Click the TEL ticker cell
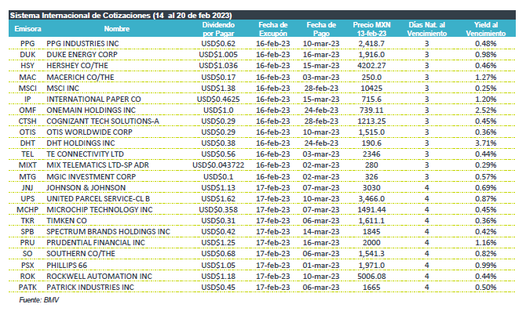Viewport: 526px width, 315px height. tap(27, 154)
